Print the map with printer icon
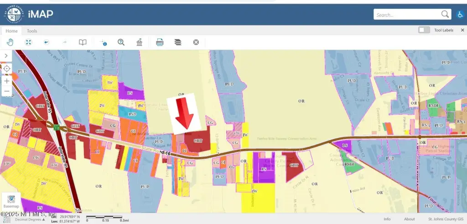The height and width of the screenshot is (224, 467). [x=160, y=42]
